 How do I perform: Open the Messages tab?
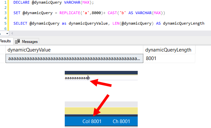(26, 41)
